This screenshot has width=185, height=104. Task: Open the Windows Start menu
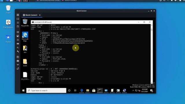click(23, 90)
